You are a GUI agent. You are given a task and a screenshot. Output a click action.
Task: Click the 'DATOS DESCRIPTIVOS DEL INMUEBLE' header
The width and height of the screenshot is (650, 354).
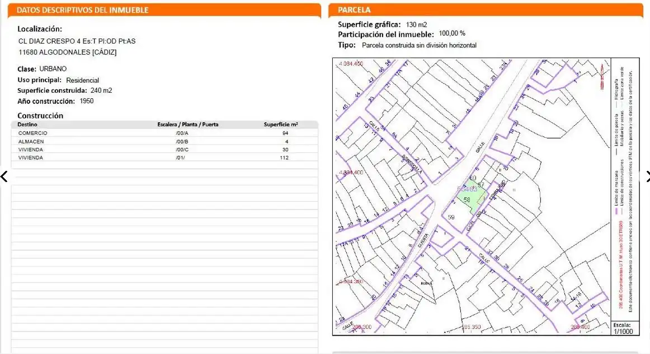pos(82,10)
